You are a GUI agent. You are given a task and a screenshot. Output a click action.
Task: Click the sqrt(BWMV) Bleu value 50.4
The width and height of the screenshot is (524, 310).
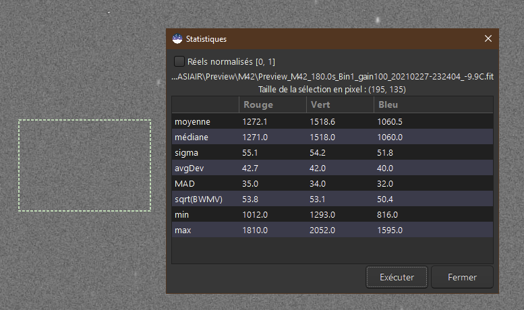pyautogui.click(x=385, y=199)
